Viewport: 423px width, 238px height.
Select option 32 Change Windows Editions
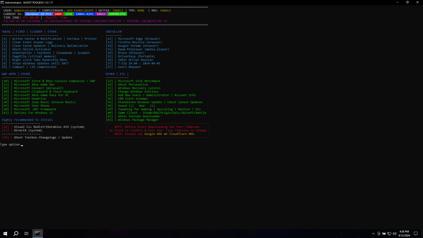(x=132, y=91)
